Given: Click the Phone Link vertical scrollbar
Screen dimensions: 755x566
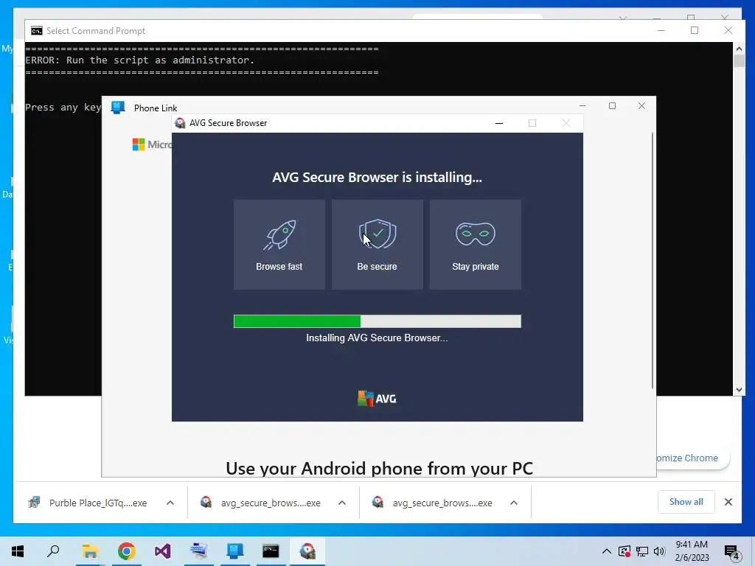Looking at the screenshot, I should coord(653,260).
